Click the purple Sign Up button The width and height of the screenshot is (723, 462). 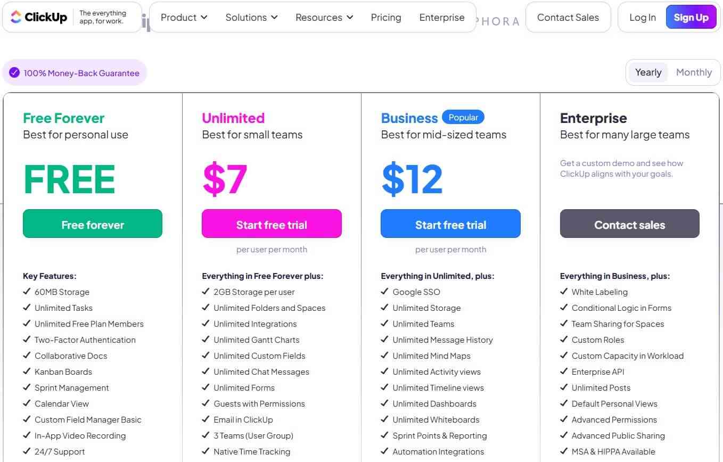[691, 18]
